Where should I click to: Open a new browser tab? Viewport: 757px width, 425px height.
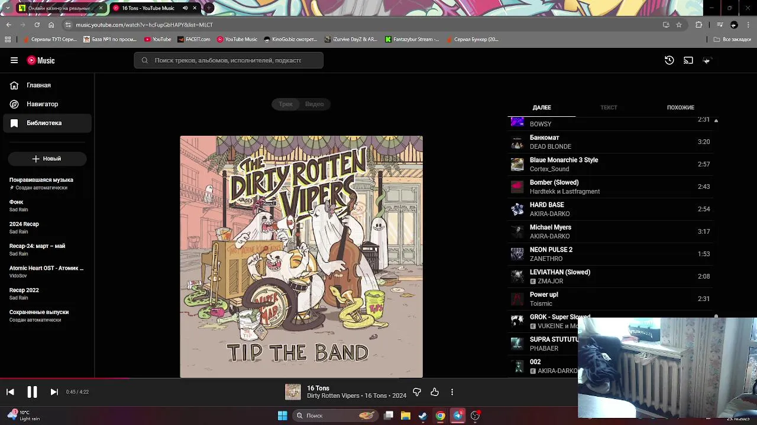209,8
